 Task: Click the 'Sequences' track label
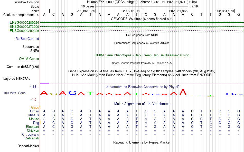tap(31, 47)
